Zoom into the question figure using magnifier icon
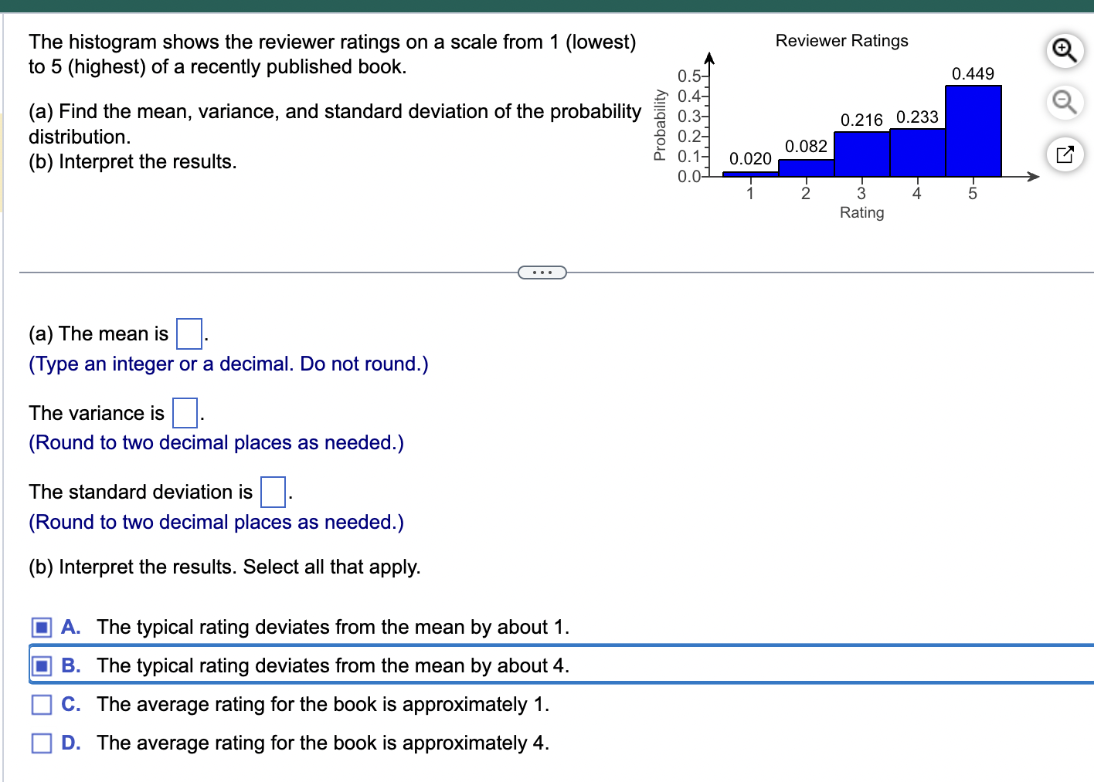Image resolution: width=1094 pixels, height=782 pixels. coord(1064,50)
